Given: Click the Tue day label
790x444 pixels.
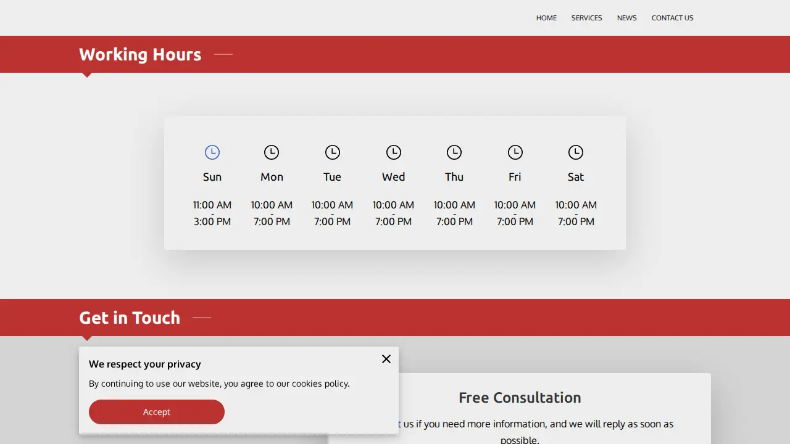Looking at the screenshot, I should (332, 177).
